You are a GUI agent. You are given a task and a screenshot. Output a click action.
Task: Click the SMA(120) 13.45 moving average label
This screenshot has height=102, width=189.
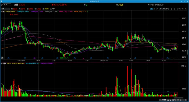pyautogui.click(x=65, y=11)
